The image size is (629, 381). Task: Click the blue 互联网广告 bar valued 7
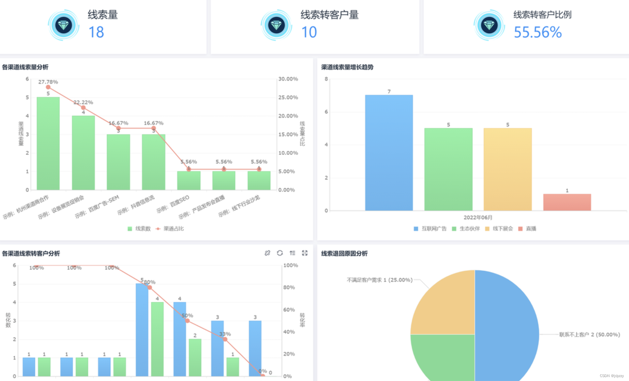tap(389, 153)
